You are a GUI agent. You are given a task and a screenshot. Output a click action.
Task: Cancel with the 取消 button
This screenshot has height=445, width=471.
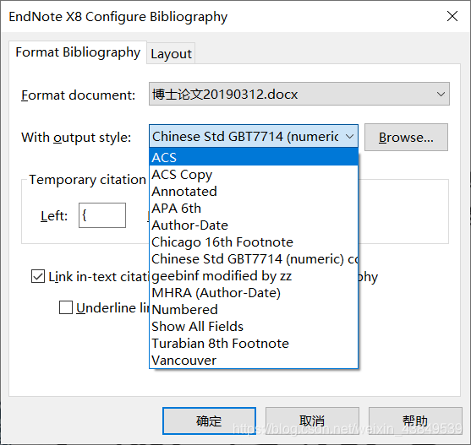point(312,421)
